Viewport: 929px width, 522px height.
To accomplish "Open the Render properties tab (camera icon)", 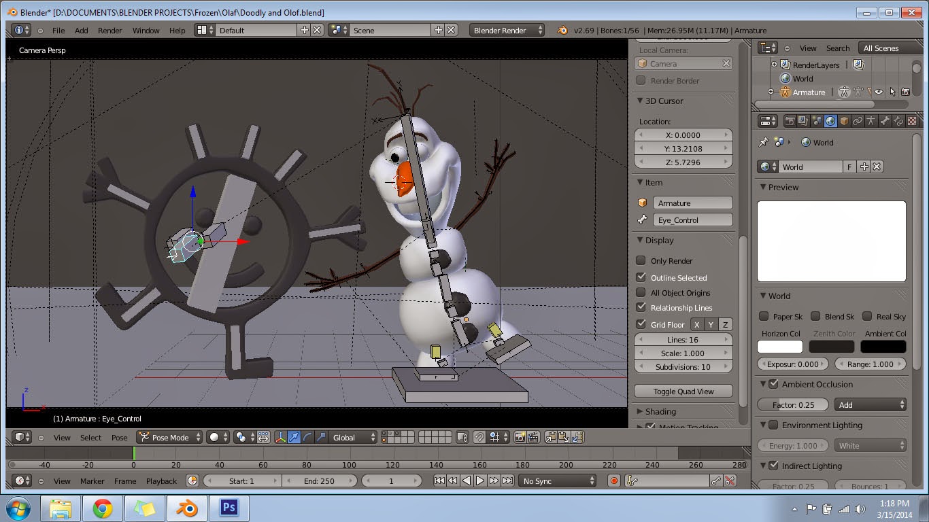I will pos(790,122).
